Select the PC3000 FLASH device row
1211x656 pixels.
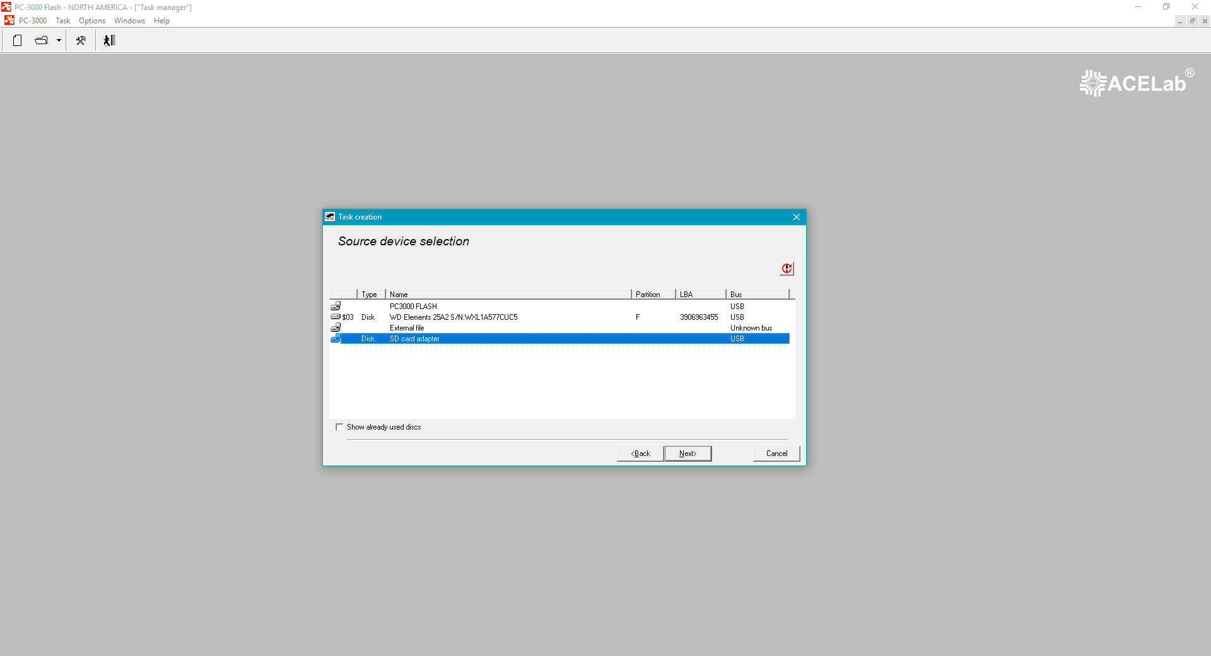tap(559, 307)
